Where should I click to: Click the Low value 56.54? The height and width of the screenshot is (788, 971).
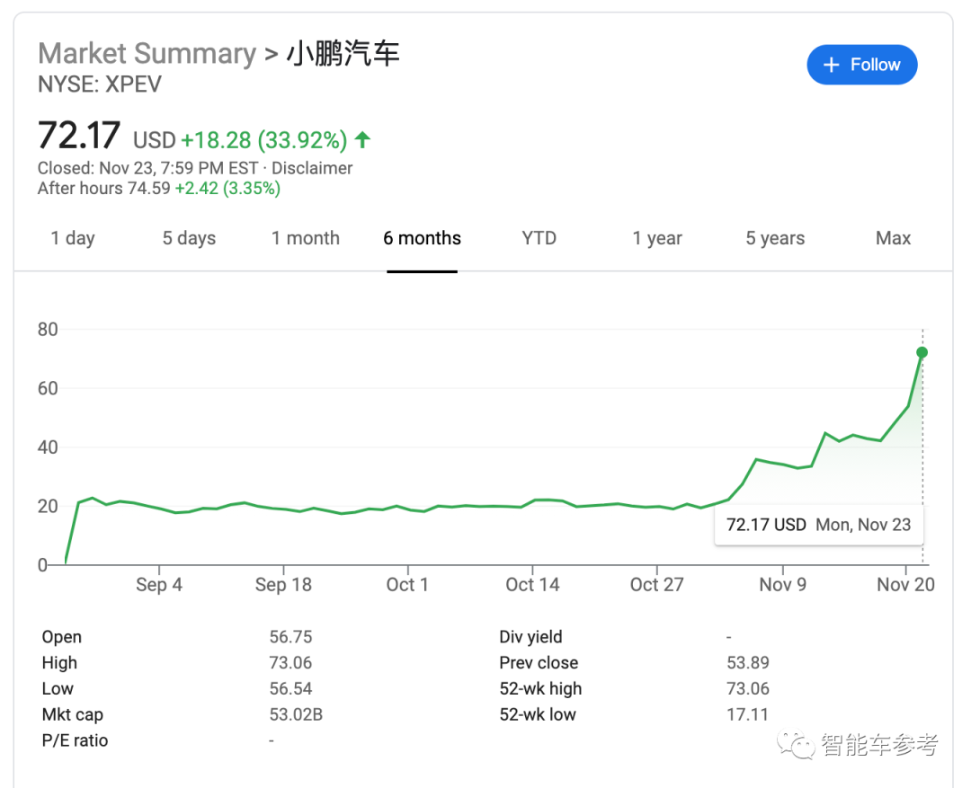click(x=290, y=689)
